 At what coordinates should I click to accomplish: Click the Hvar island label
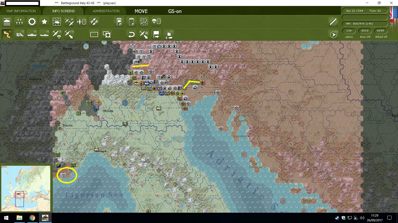pyautogui.click(x=308, y=201)
